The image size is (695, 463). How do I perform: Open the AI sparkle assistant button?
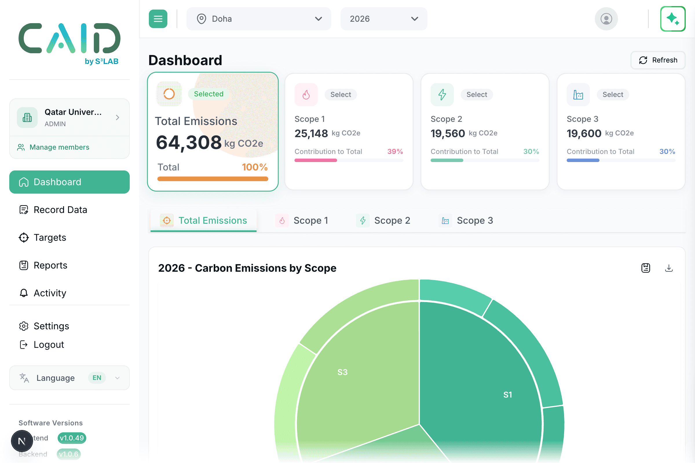click(673, 19)
